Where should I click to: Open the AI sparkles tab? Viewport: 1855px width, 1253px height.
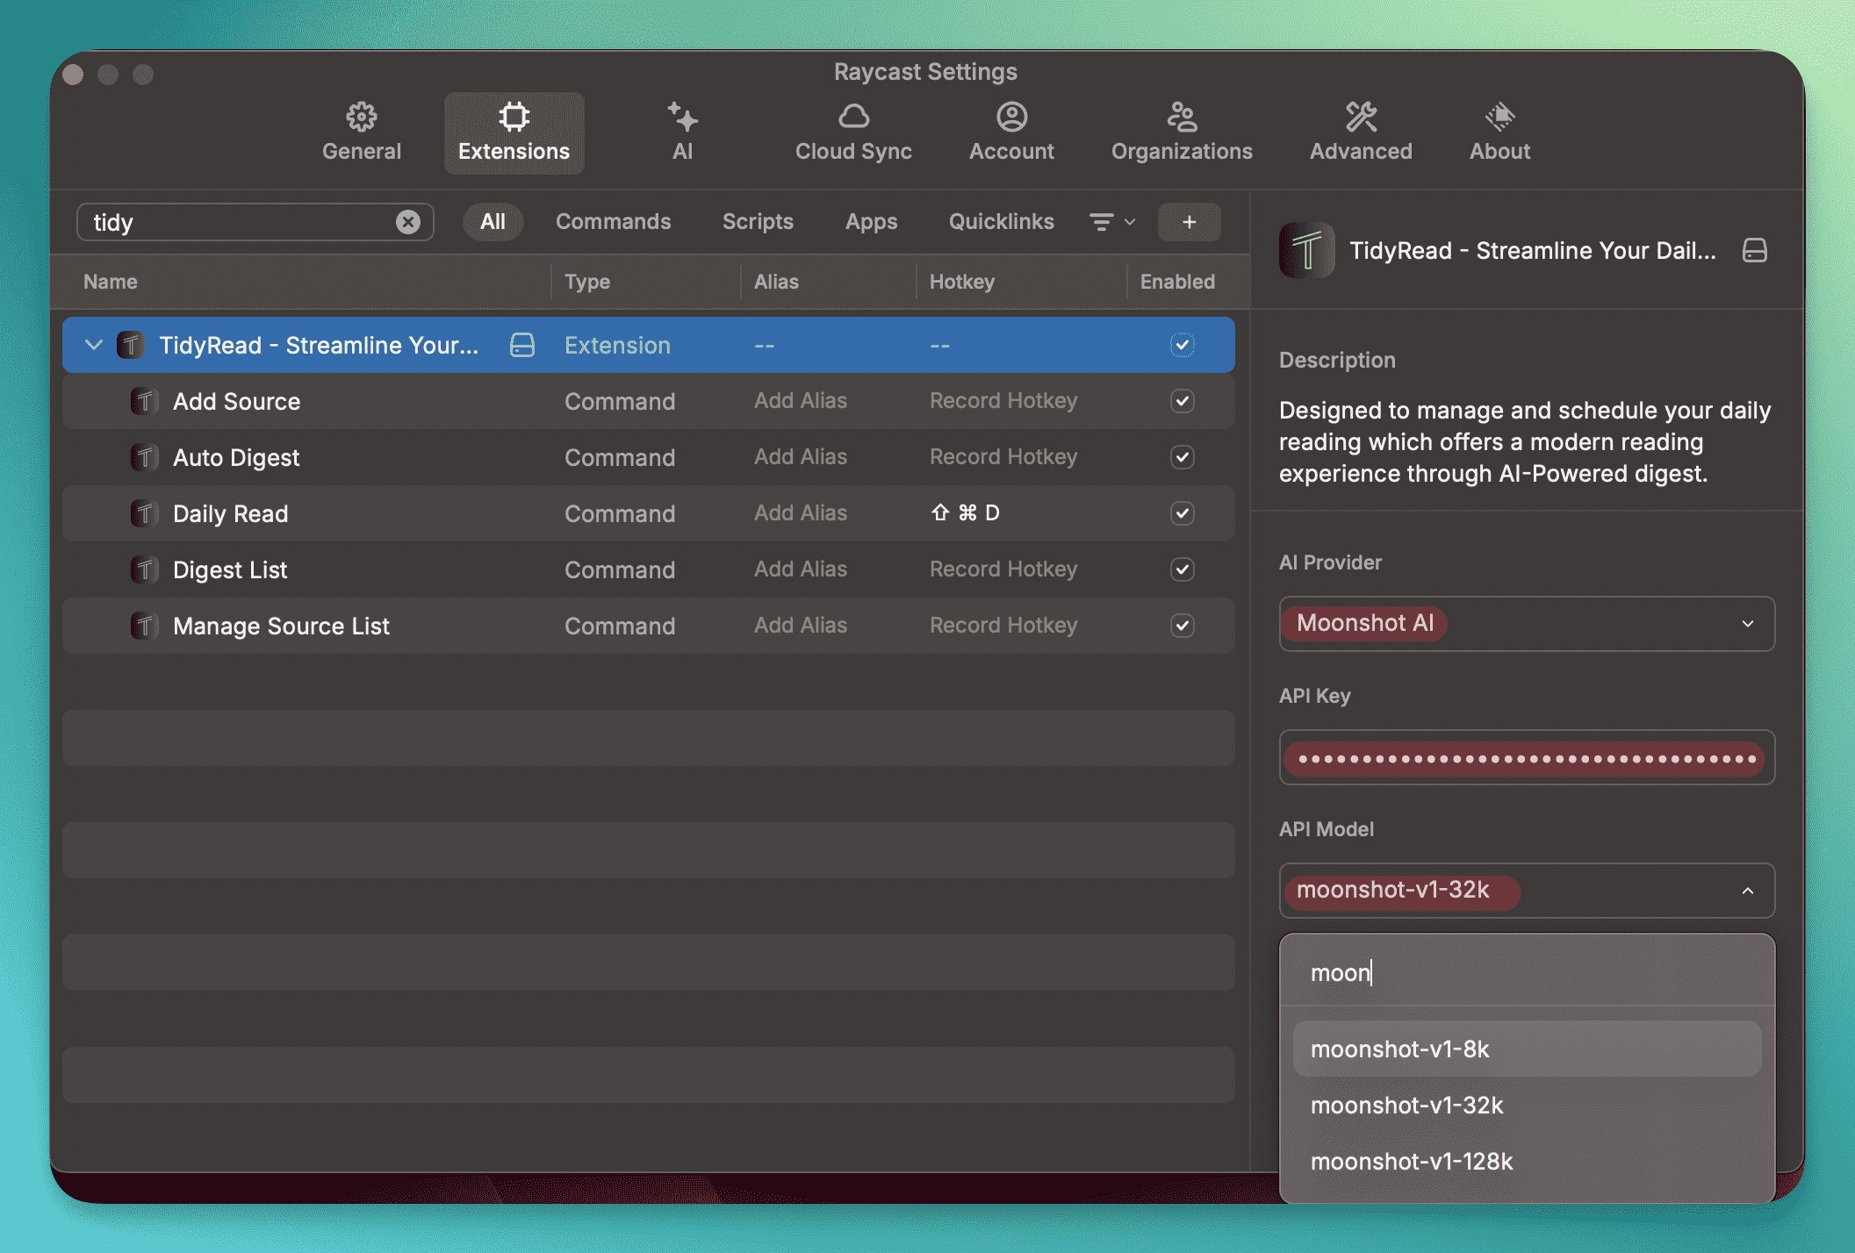682,132
